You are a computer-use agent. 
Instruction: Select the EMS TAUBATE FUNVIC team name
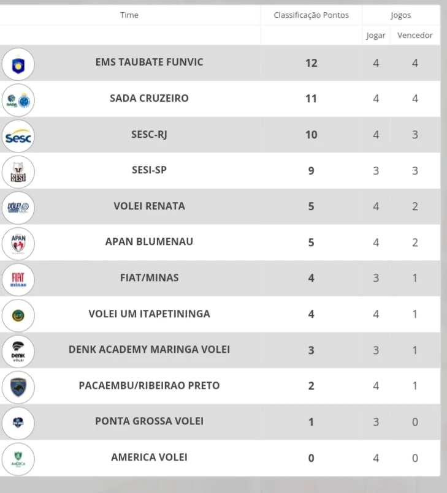[x=149, y=62]
